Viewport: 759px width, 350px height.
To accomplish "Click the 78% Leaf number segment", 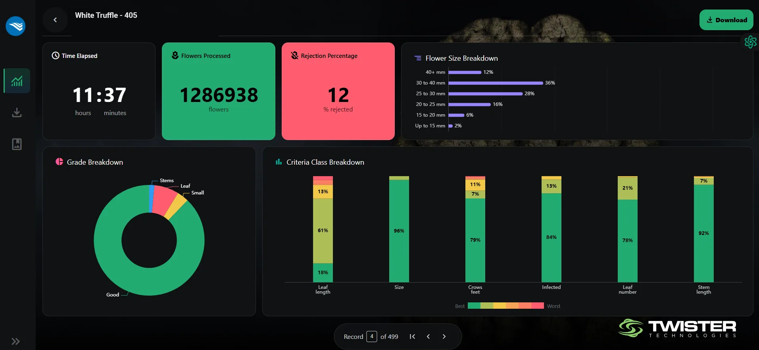I will (x=627, y=240).
